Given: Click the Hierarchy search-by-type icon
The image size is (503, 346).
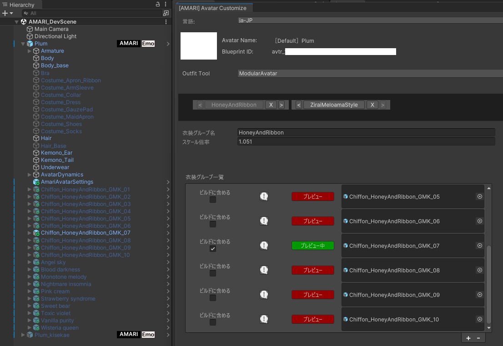Looking at the screenshot, I should coord(166,13).
